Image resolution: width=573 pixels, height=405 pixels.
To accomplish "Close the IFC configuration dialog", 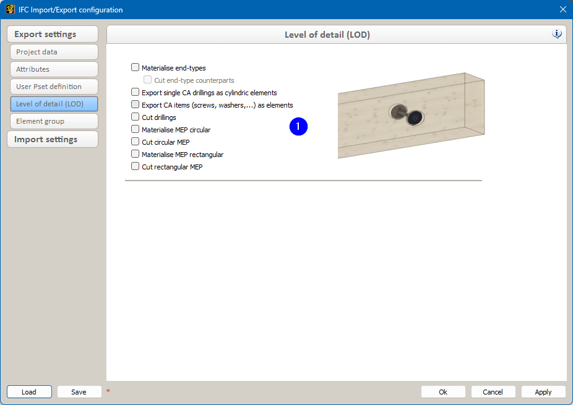I will pyautogui.click(x=562, y=10).
